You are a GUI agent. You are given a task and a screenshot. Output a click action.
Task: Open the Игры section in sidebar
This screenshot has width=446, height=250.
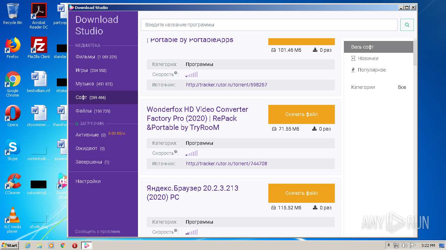tap(103, 70)
